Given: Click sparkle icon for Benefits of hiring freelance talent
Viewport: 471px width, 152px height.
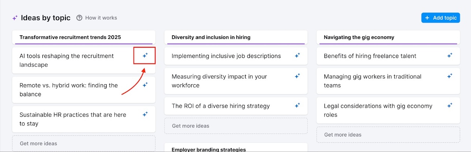Looking at the screenshot, I should [x=450, y=55].
